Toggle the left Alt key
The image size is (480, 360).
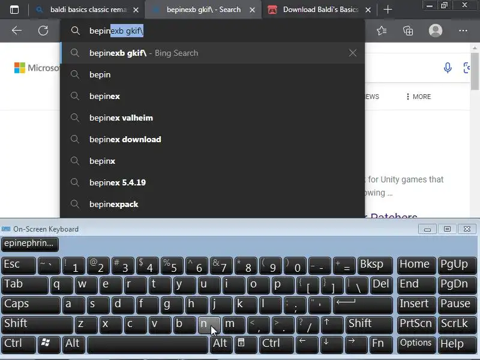point(73,344)
